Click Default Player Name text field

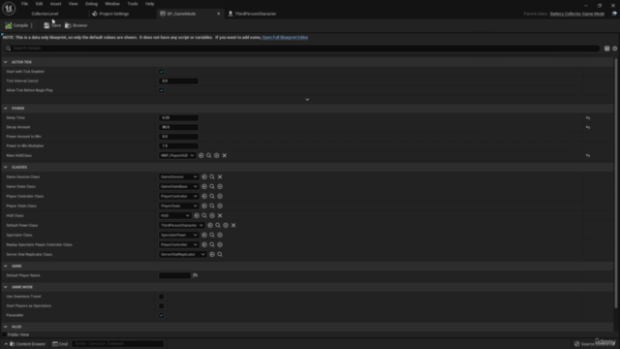[x=174, y=275]
